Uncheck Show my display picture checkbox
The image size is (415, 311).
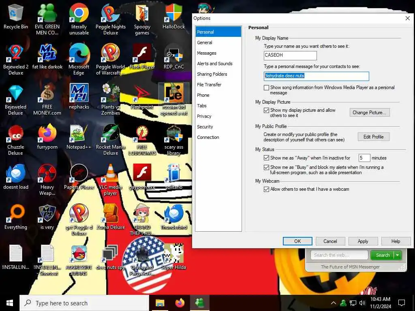tap(267, 110)
